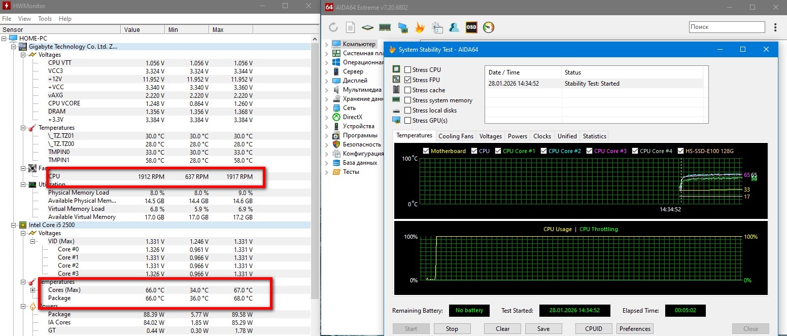Open the File menu in HWMonitor
Screen dimensions: 787x336
click(7, 19)
